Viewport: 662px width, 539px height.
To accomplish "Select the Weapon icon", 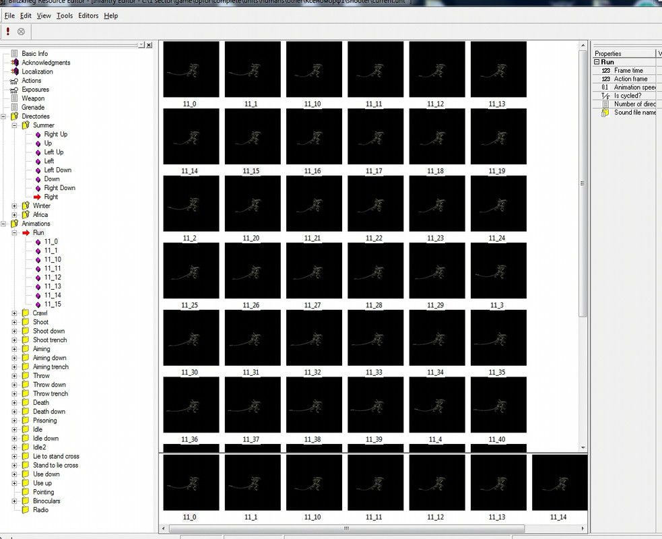I will [x=15, y=98].
